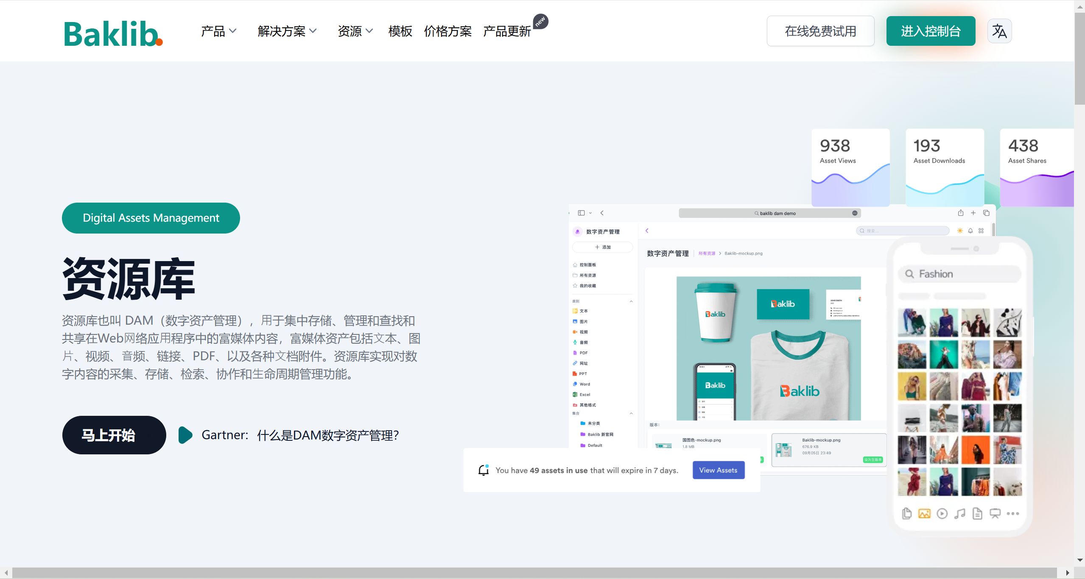Click the Fashion search field on the phone
Viewport: 1085px width, 579px height.
[x=959, y=274]
